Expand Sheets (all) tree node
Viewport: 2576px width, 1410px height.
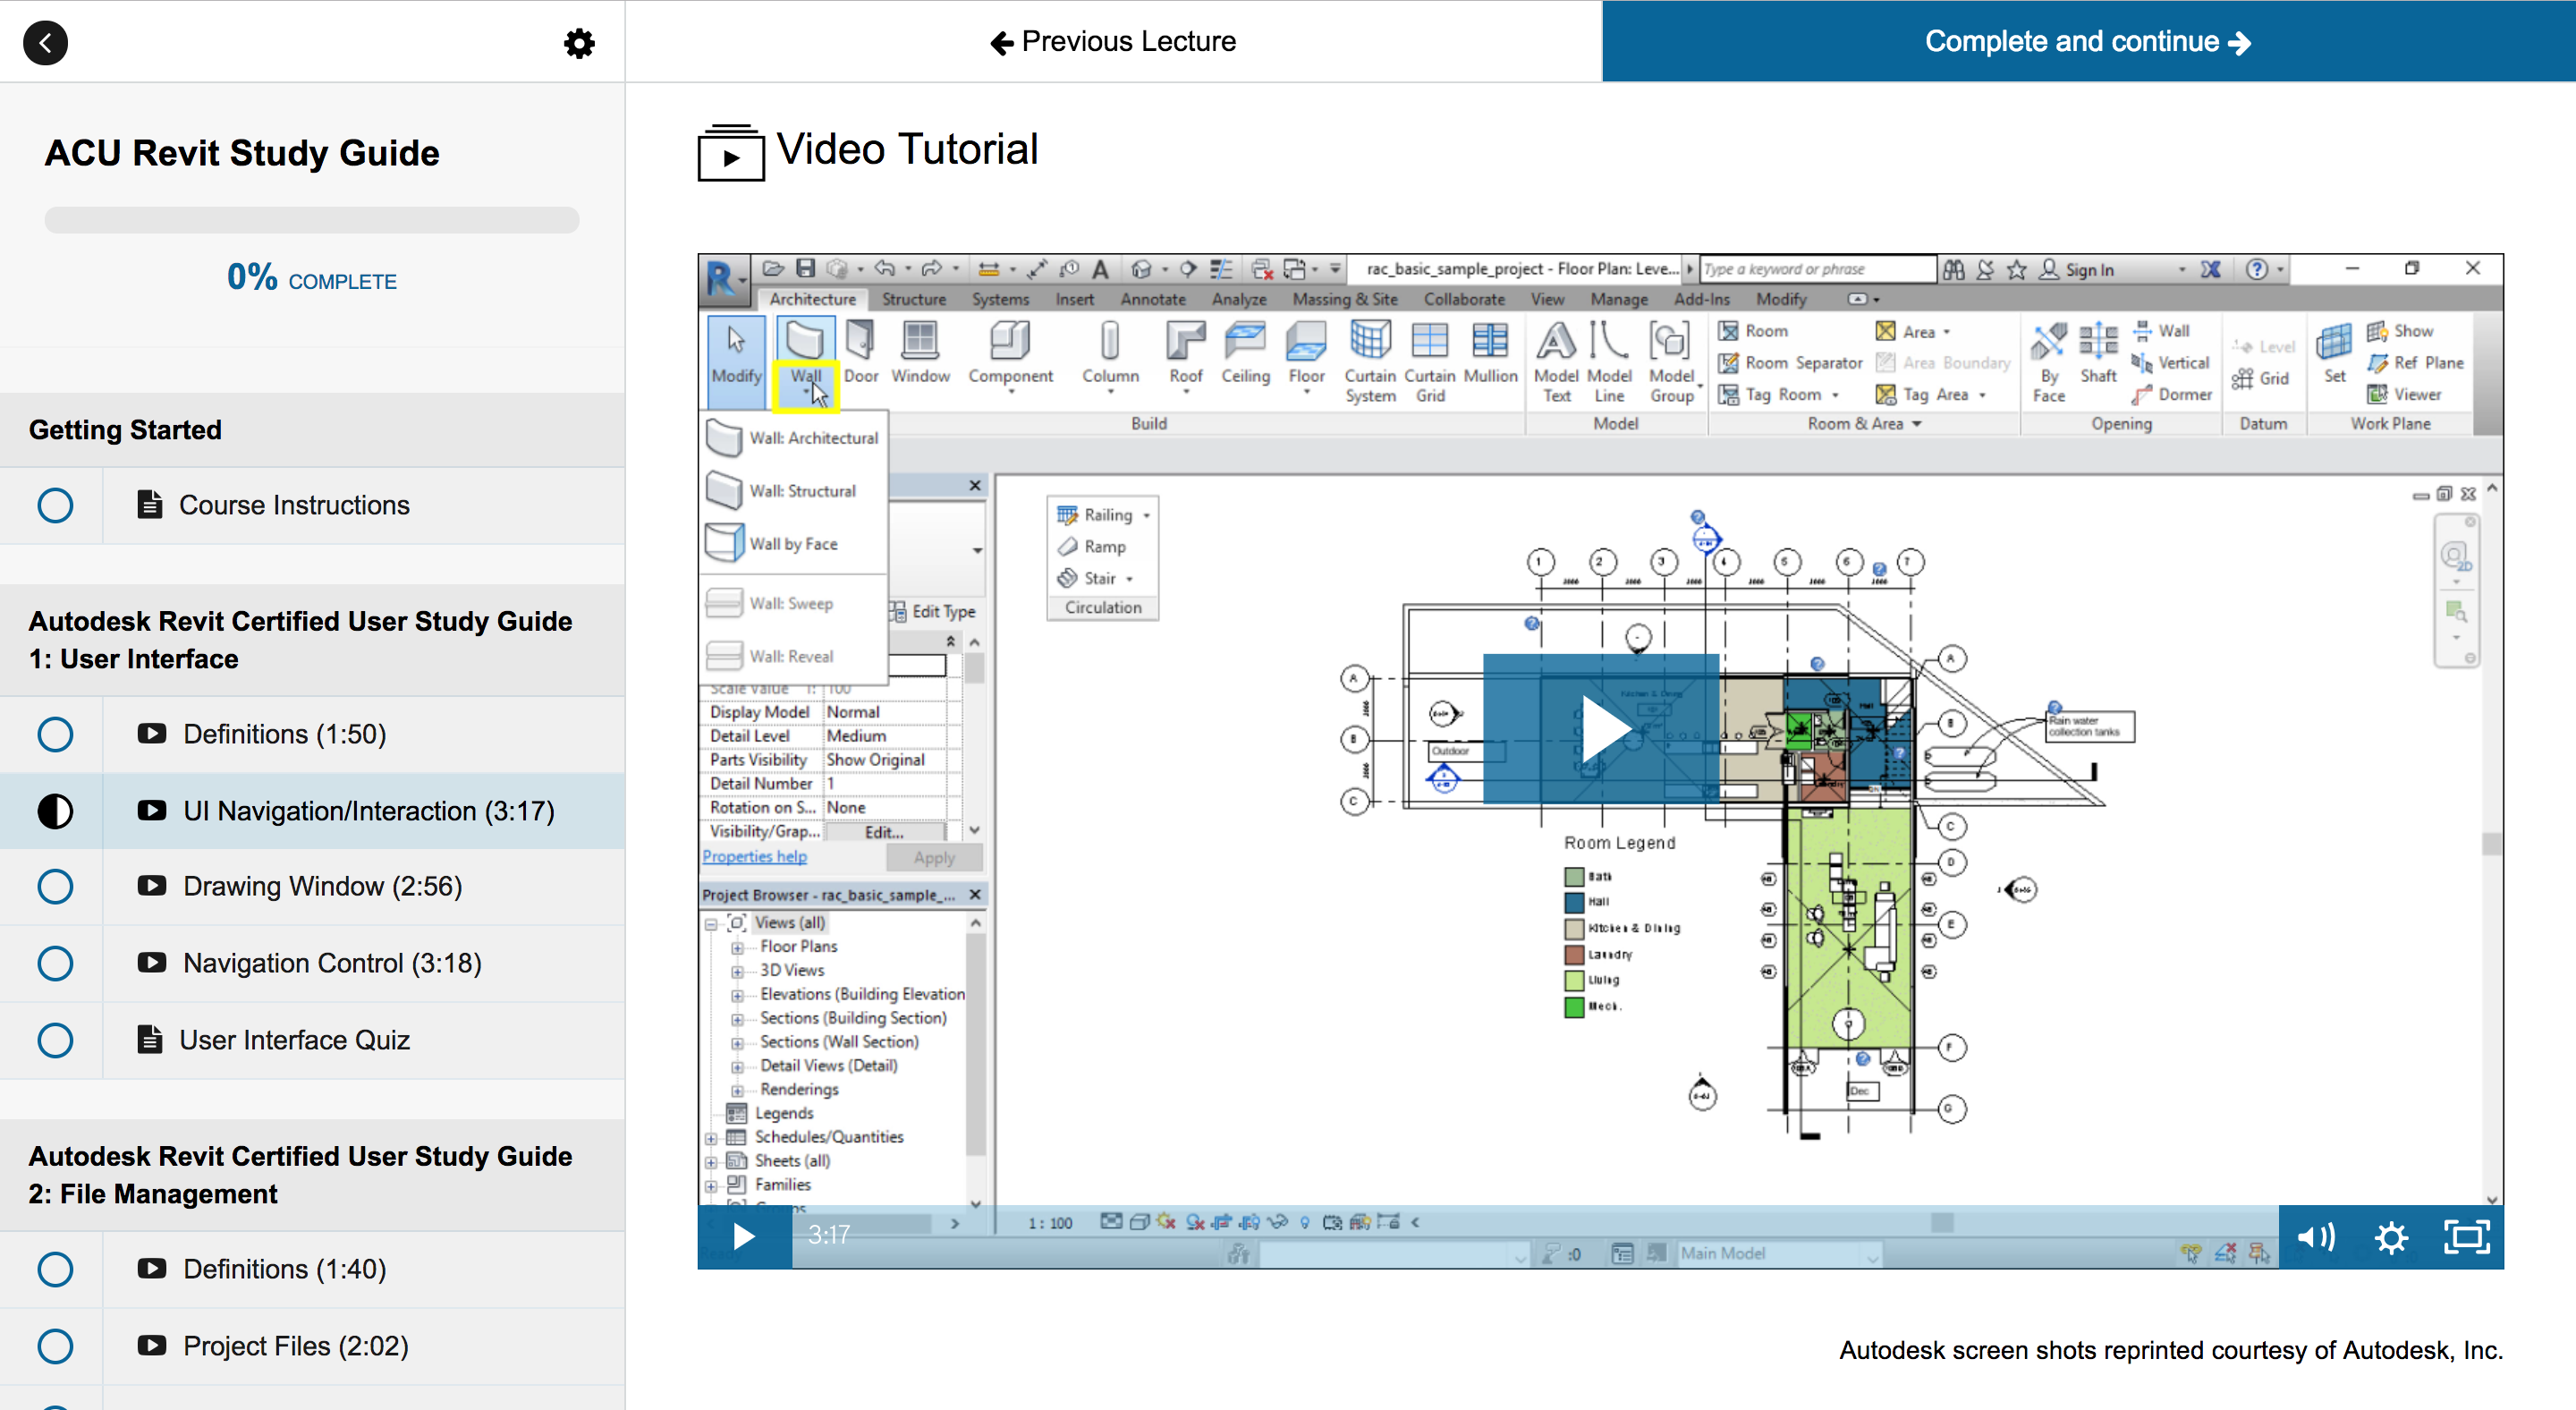tap(711, 1162)
